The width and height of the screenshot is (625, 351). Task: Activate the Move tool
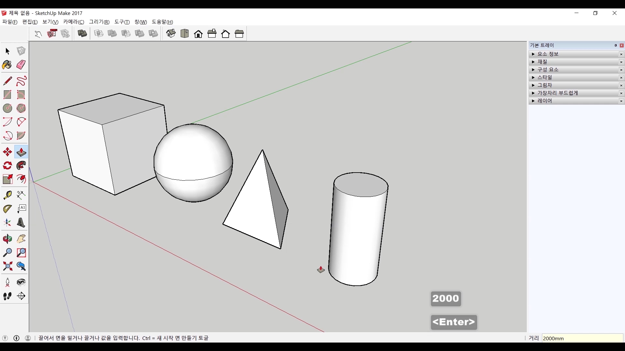pyautogui.click(x=7, y=152)
